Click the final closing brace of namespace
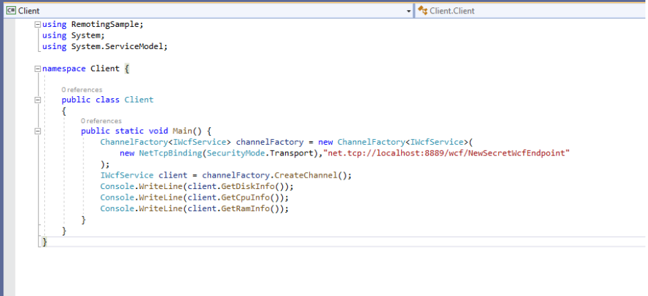This screenshot has width=648, height=296. [45, 242]
